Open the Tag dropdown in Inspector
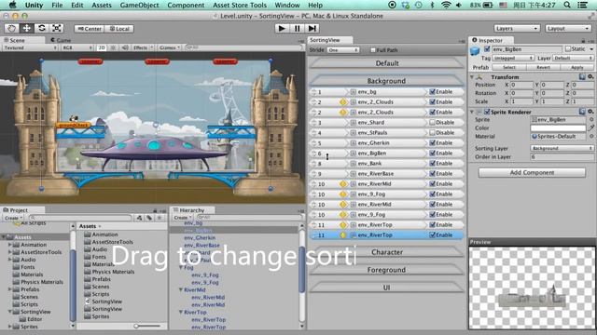 click(513, 58)
